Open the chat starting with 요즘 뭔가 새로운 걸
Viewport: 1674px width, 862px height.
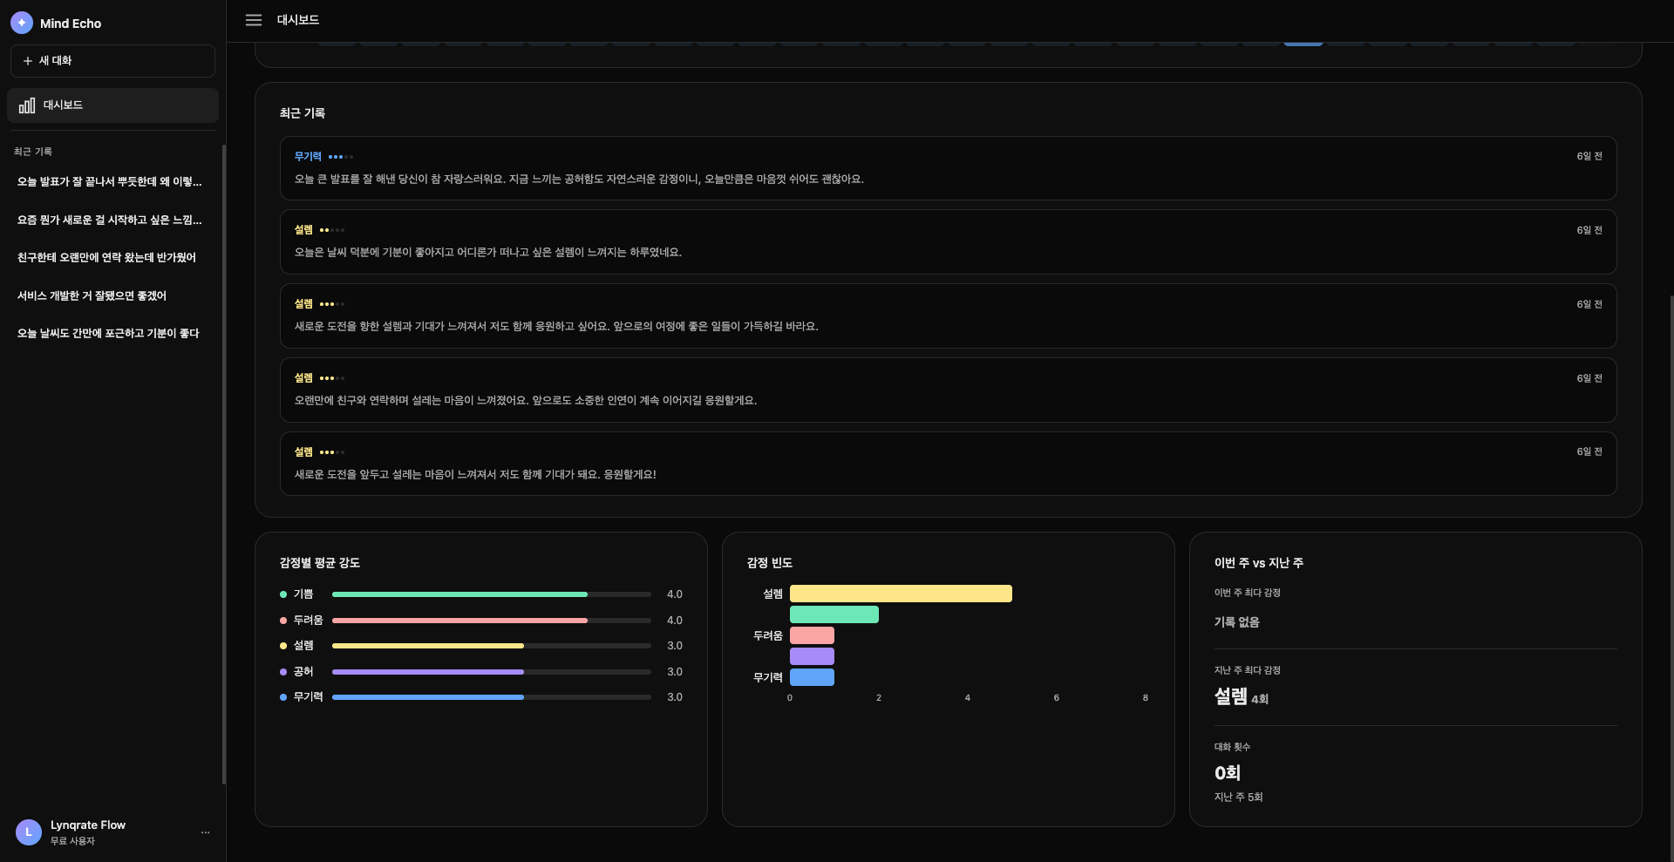[109, 220]
